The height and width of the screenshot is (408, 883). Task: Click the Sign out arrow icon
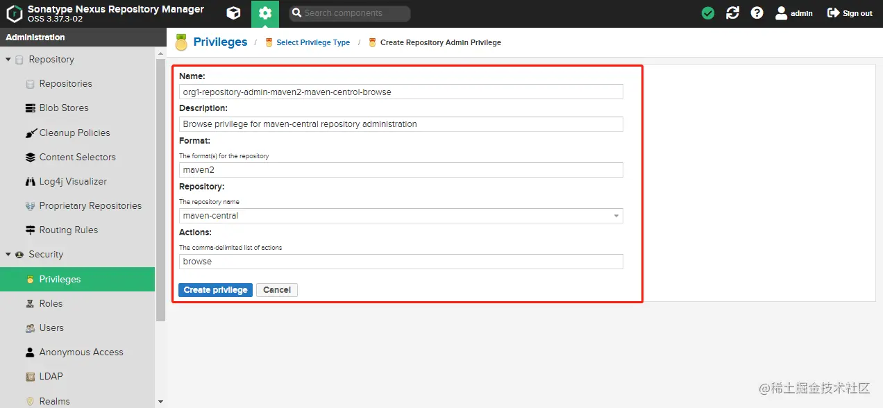point(833,13)
